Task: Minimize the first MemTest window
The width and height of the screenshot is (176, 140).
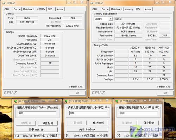Action: tap(44, 101)
